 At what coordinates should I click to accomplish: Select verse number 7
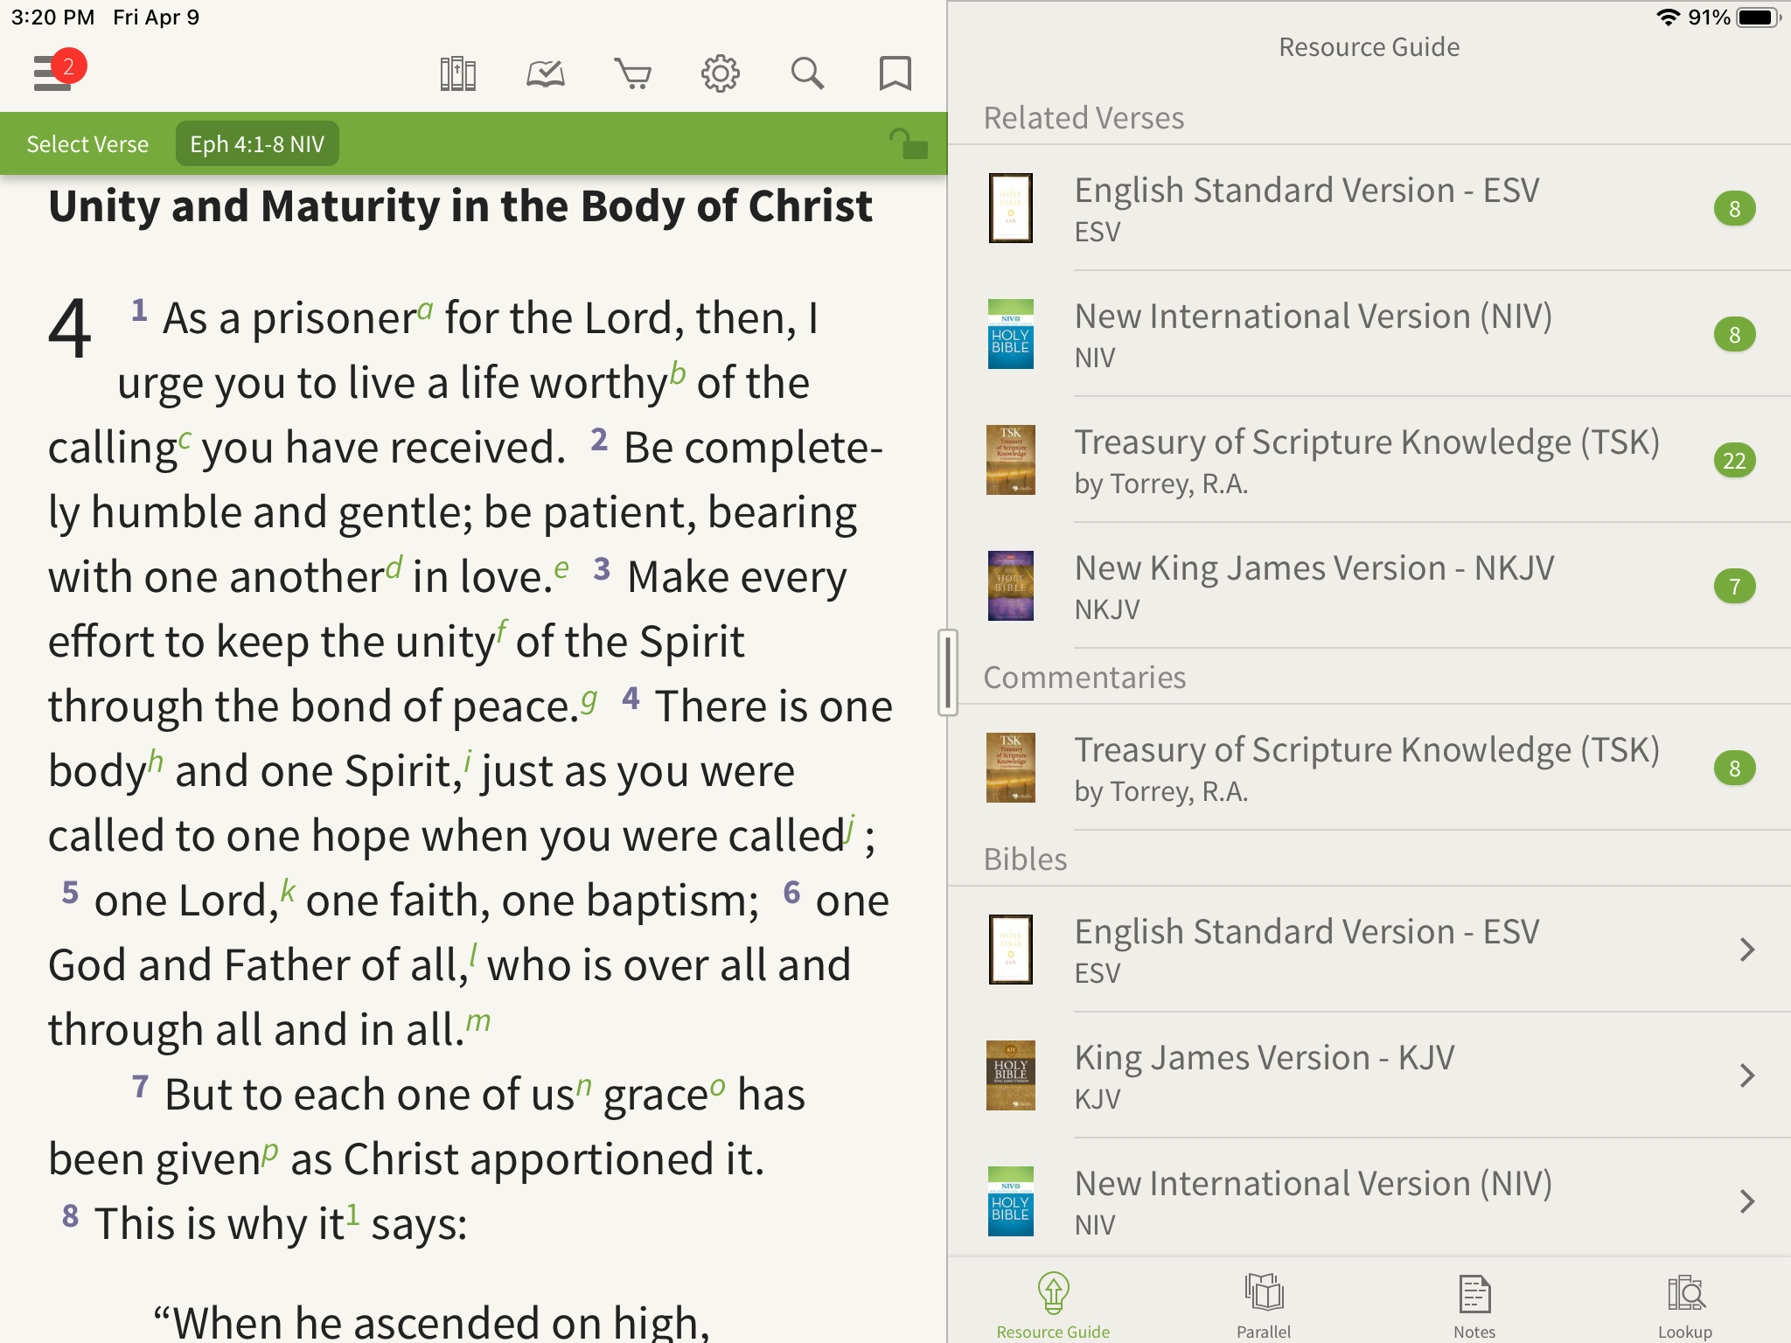coord(140,1086)
